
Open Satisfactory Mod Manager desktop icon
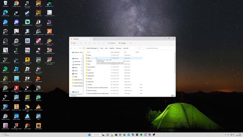click(x=16, y=42)
